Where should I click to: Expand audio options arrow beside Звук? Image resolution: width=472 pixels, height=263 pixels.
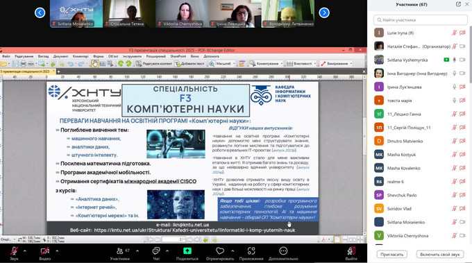coord(25,251)
